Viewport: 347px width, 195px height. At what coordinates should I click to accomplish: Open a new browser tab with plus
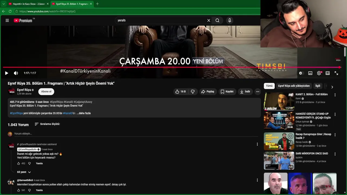tap(97, 4)
